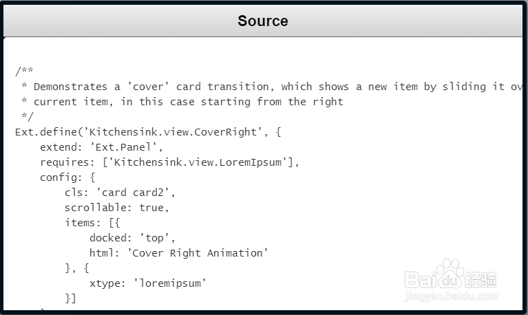Click the jingyan.baidu.com watermark text
The width and height of the screenshot is (528, 315).
click(451, 297)
